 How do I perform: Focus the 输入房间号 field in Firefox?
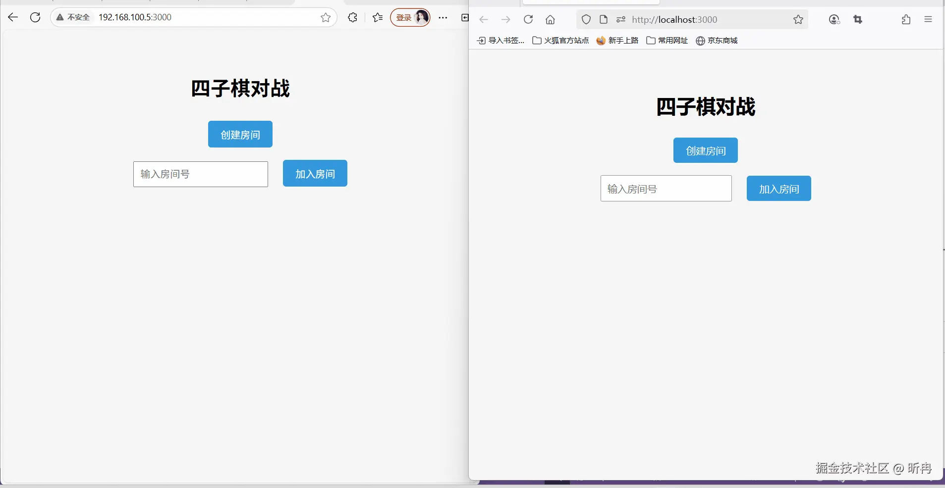pyautogui.click(x=666, y=189)
